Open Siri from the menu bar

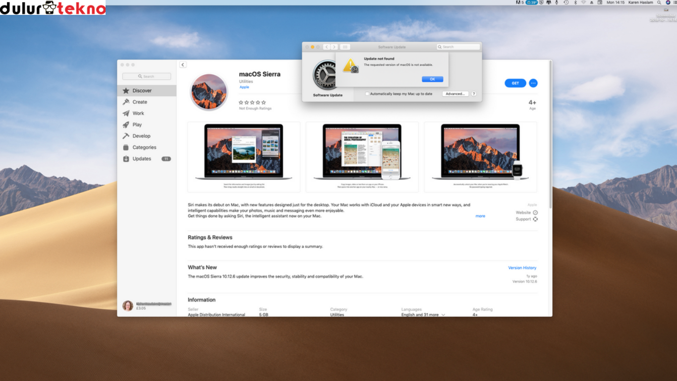[668, 2]
